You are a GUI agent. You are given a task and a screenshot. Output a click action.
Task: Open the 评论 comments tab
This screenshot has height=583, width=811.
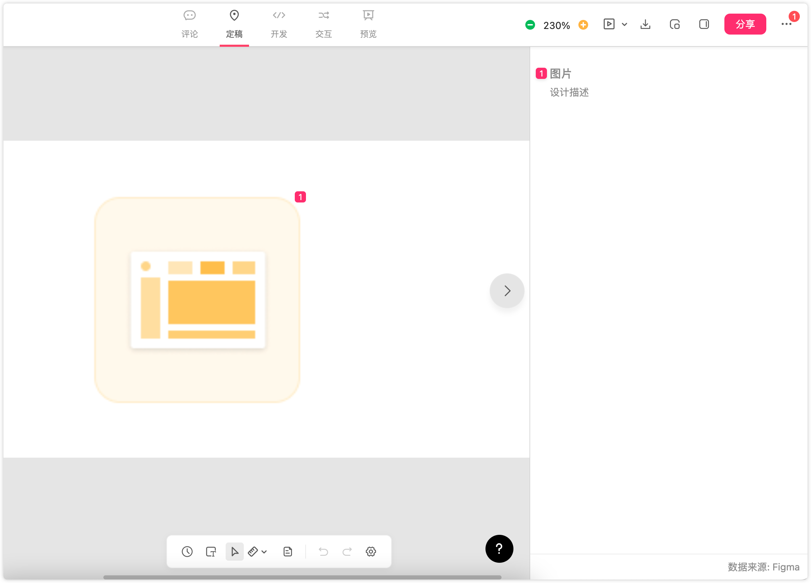click(x=189, y=24)
